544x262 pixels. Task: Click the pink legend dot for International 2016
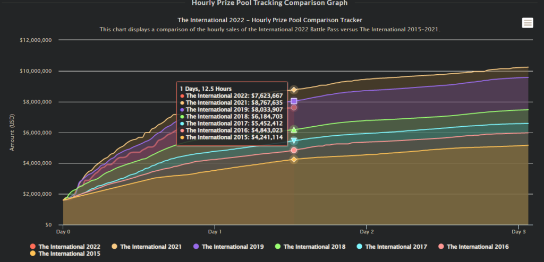click(x=441, y=247)
